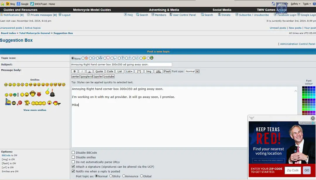Go to Board index in the breadcrumb
This screenshot has height=180, width=316.
click(8, 33)
